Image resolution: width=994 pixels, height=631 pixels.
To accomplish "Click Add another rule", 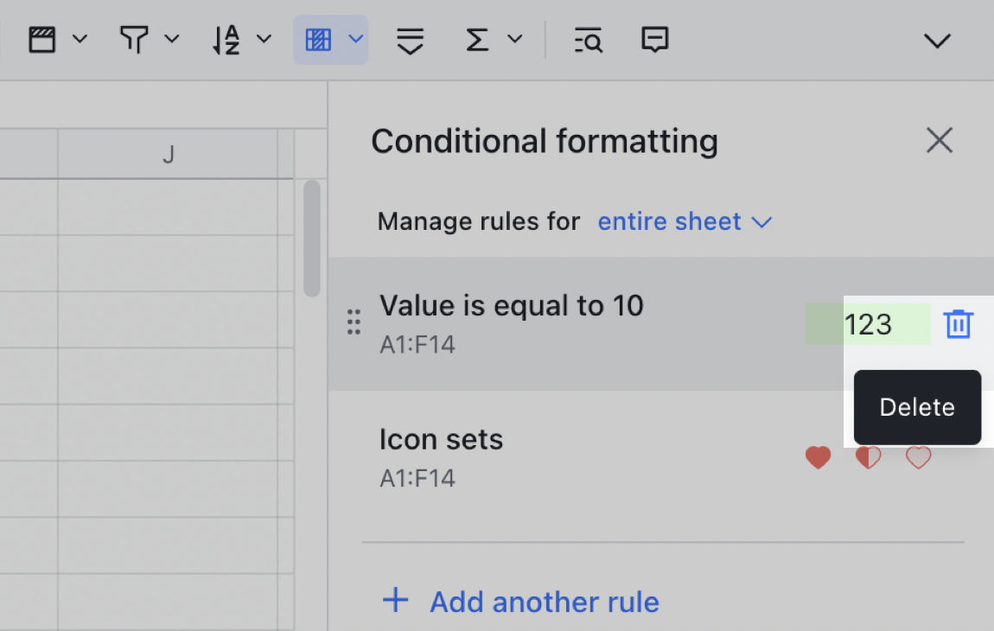I will click(x=519, y=602).
